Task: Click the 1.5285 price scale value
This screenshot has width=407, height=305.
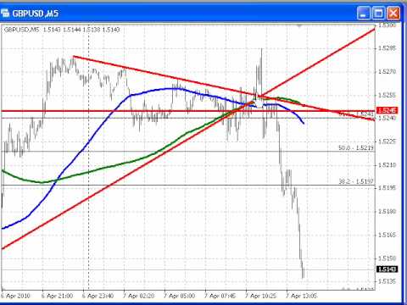Action: point(387,48)
